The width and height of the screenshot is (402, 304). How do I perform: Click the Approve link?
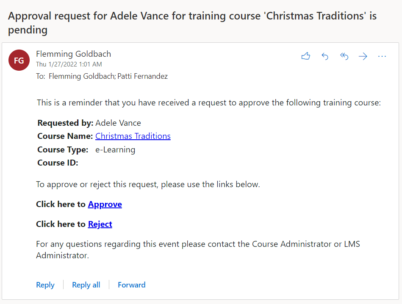coord(105,205)
